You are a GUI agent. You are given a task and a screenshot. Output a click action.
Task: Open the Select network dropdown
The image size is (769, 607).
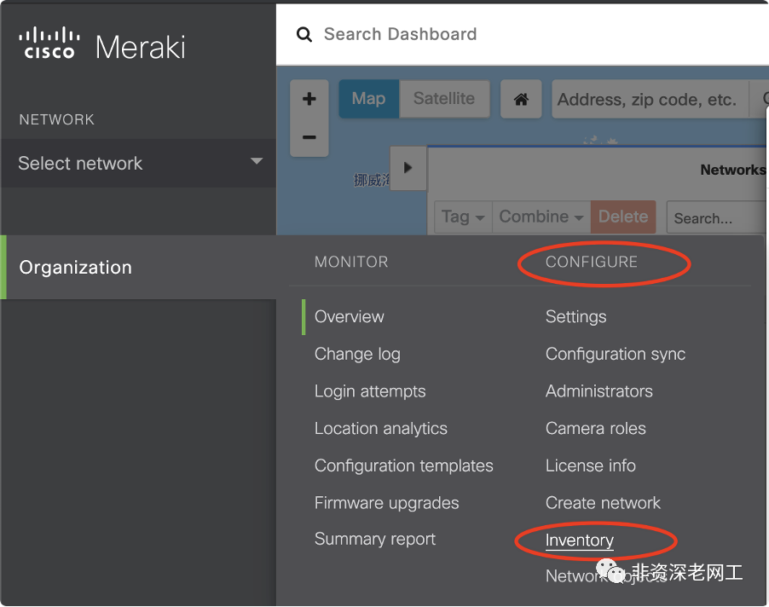click(x=140, y=163)
